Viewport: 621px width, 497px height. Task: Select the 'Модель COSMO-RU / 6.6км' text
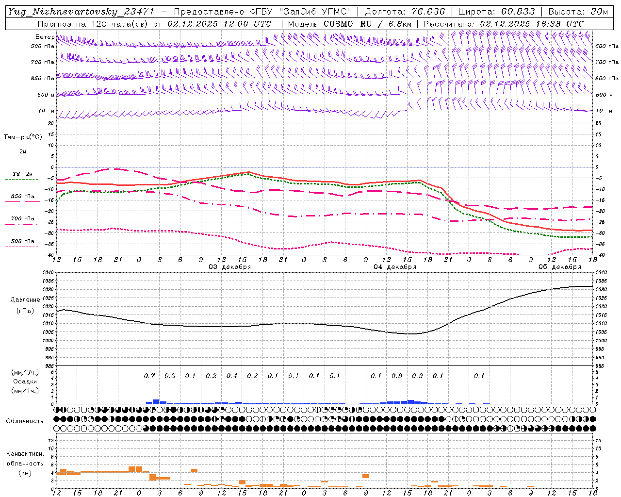tap(350, 24)
